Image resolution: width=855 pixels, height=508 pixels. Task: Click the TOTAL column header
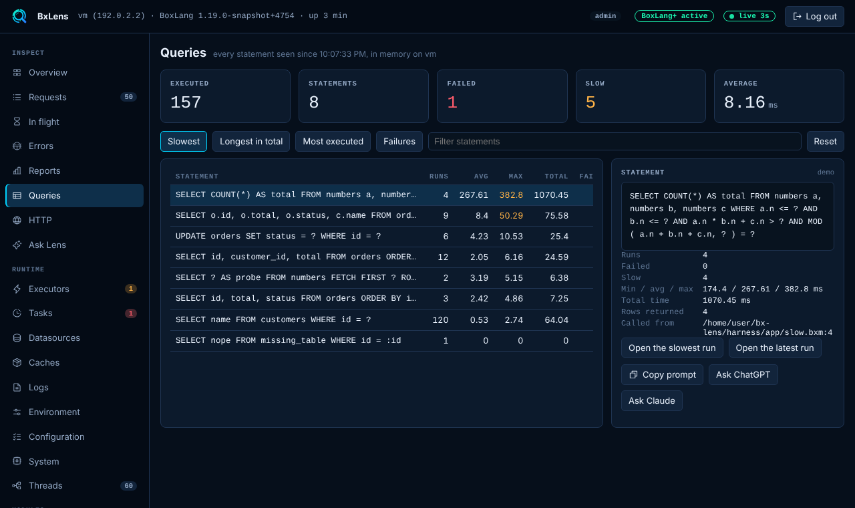(x=556, y=176)
